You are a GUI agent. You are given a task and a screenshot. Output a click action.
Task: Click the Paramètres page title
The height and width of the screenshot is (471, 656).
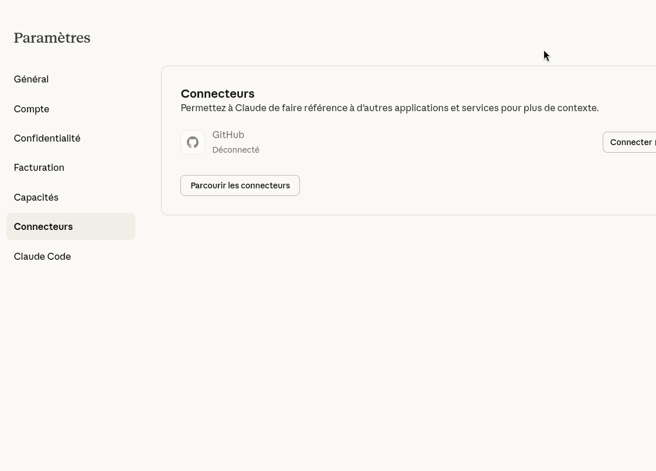52,38
